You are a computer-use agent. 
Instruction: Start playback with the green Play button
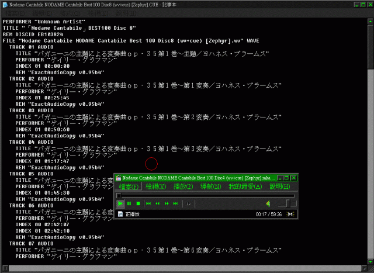tap(120, 203)
